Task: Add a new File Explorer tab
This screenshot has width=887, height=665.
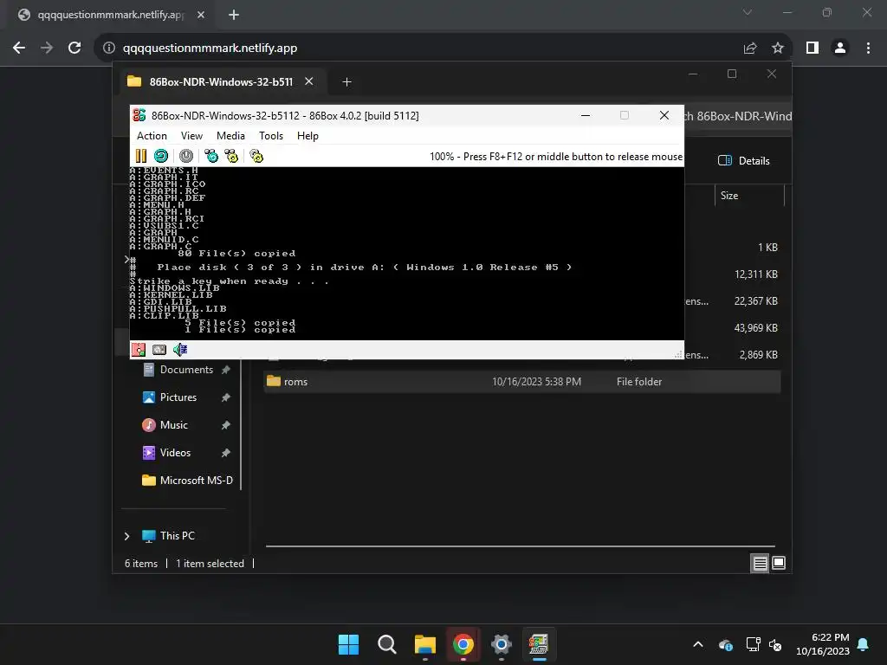Action: coord(346,82)
